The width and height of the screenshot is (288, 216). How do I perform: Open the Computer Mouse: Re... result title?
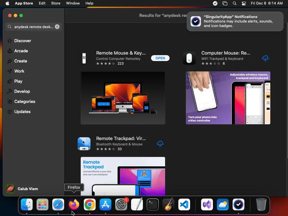(x=226, y=53)
